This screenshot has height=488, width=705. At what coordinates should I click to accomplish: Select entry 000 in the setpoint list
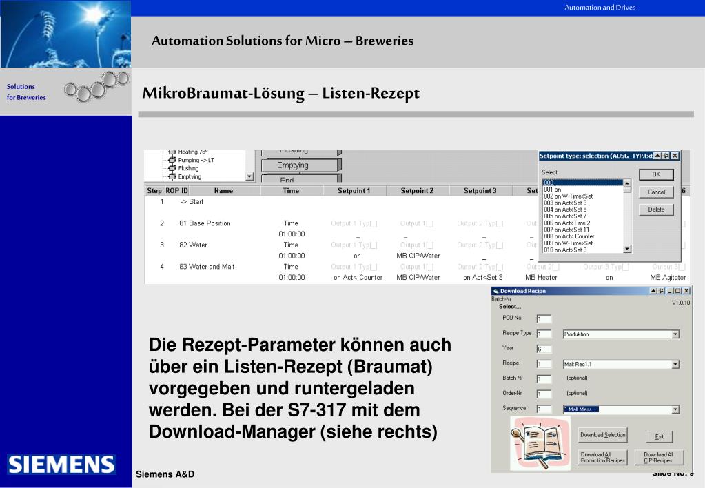coord(583,183)
